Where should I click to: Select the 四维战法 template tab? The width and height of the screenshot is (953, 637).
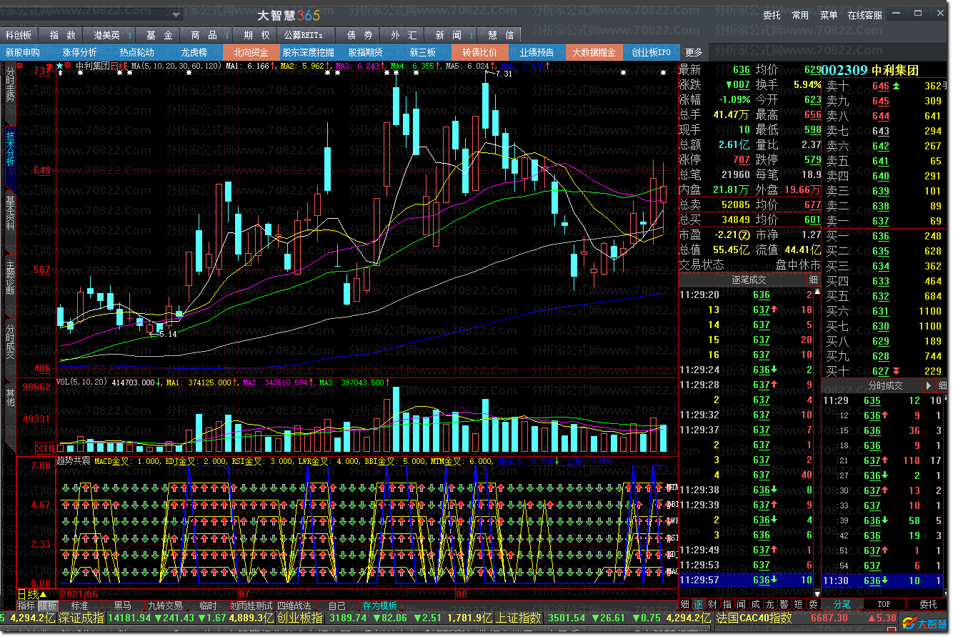(x=295, y=606)
